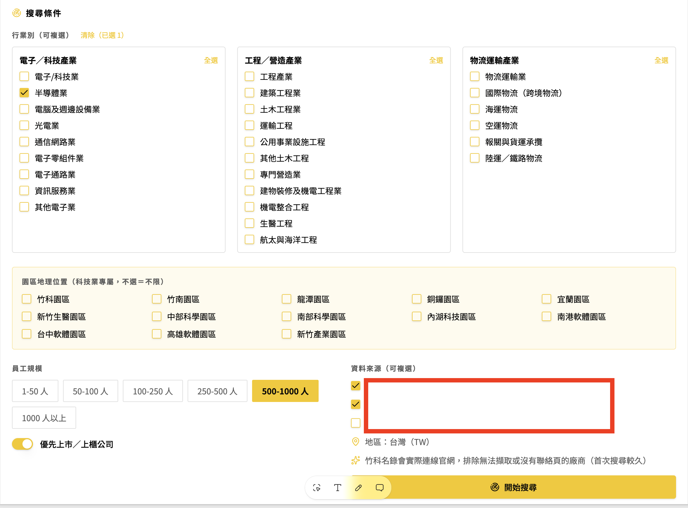This screenshot has height=508, width=688.
Task: Select 國際物流（跨境物流） checkbox
Action: (x=475, y=93)
